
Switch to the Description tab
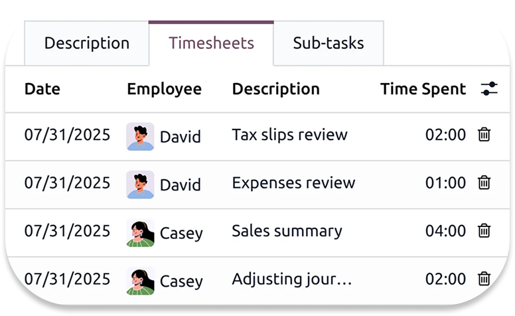pos(87,44)
